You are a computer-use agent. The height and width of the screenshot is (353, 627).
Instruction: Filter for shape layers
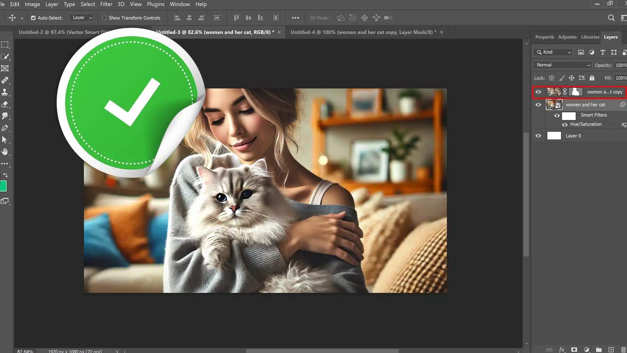click(x=614, y=52)
